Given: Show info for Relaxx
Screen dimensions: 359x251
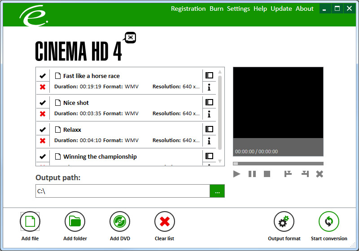Looking at the screenshot, I should (209, 141).
